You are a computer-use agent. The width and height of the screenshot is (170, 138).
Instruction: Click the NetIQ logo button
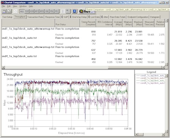click(87, 11)
